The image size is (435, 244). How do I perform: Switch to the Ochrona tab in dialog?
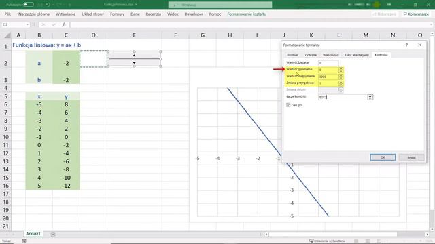tap(311, 55)
